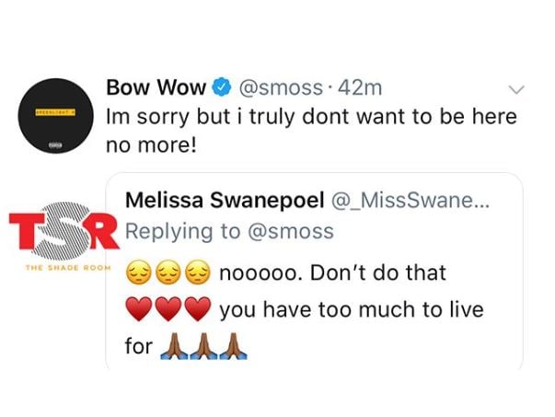
Task: Open Melissa Swanepoel's name in the quoted tweet
Action: [225, 201]
